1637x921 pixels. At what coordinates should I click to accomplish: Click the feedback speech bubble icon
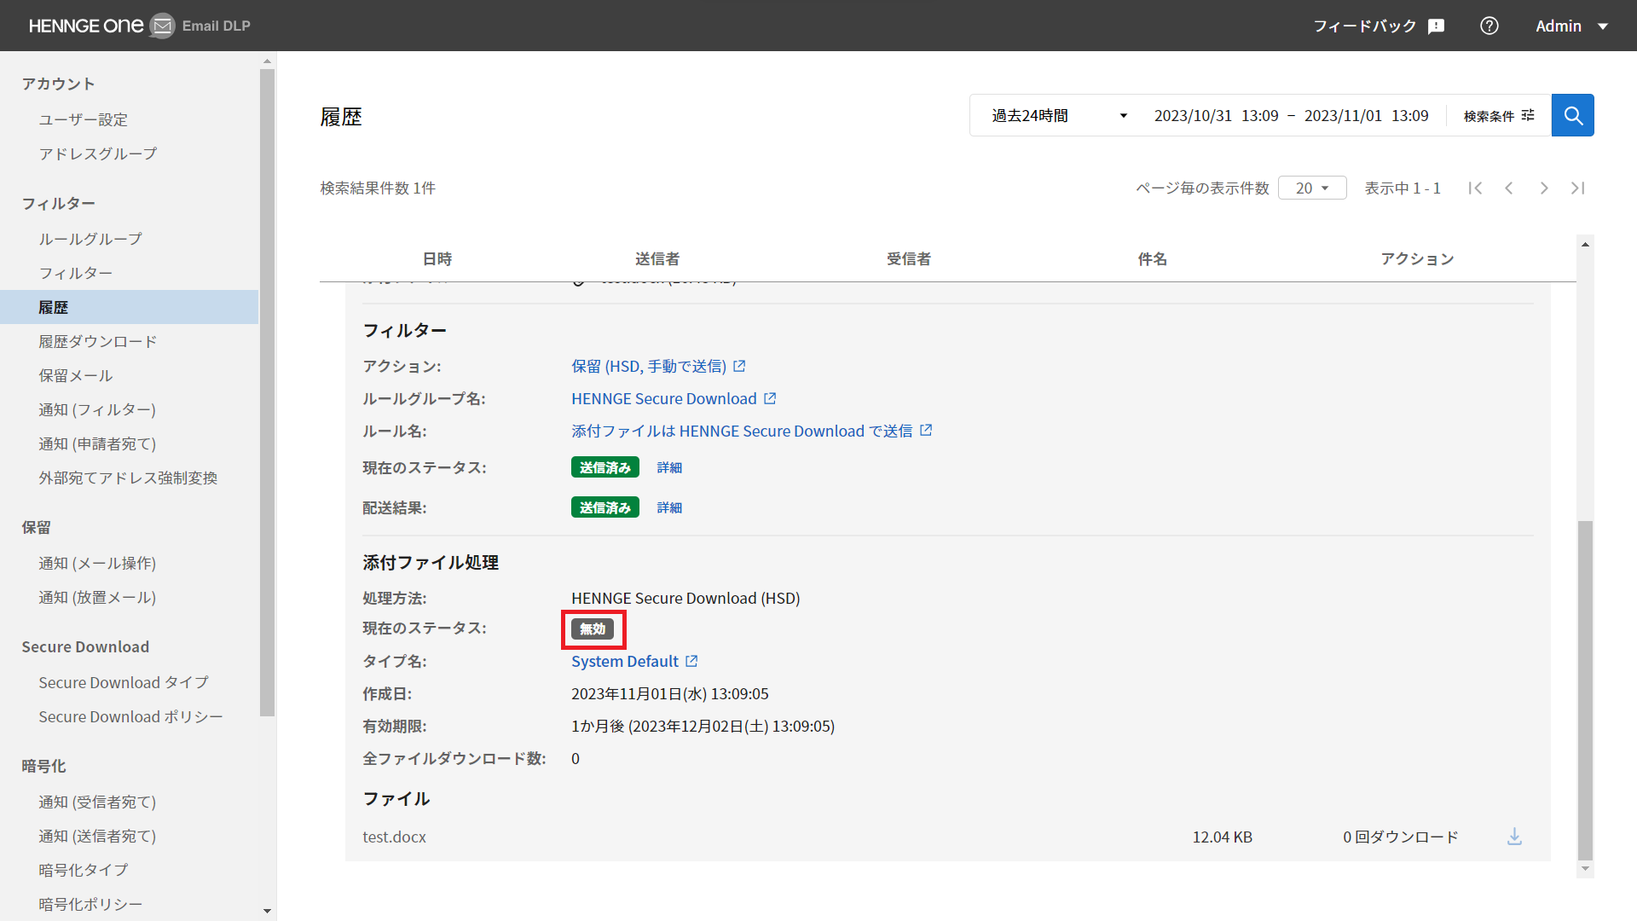tap(1437, 26)
